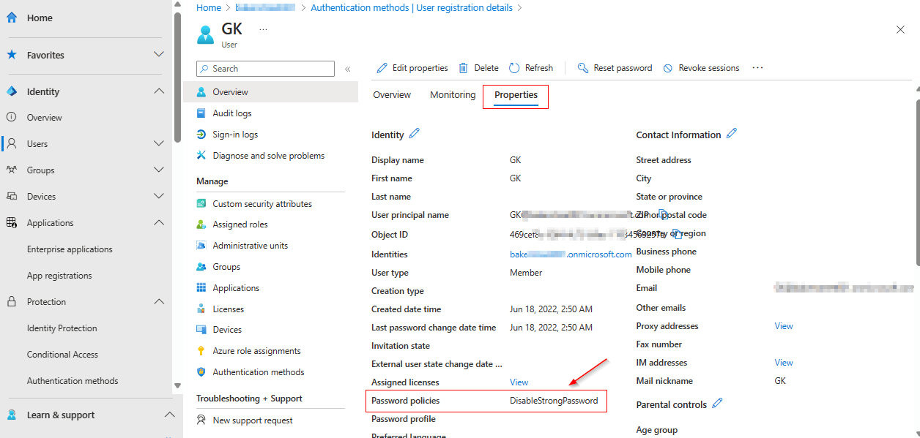This screenshot has width=920, height=438.
Task: Collapse the Identity section in left navigation
Action: (158, 91)
